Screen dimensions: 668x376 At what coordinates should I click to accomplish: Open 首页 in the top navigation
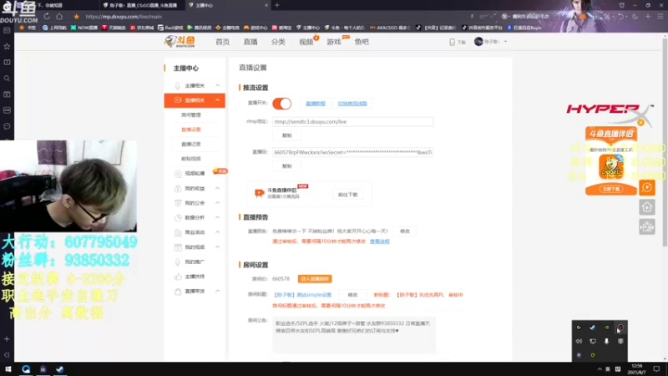pyautogui.click(x=222, y=42)
